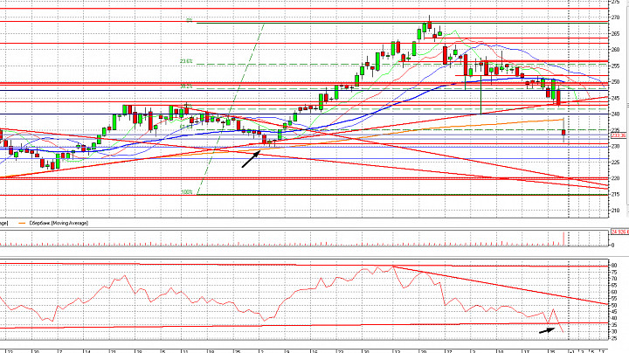The image size is (629, 353).
Task: Click the 210 value on the price axis
Action: pyautogui.click(x=616, y=211)
